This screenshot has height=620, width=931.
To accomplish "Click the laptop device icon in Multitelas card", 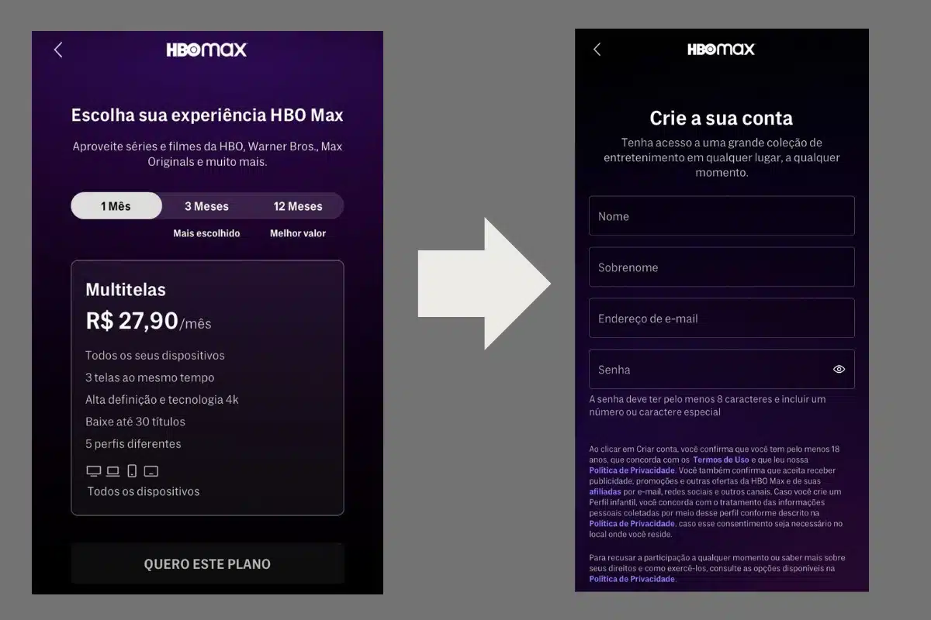I will click(x=112, y=470).
